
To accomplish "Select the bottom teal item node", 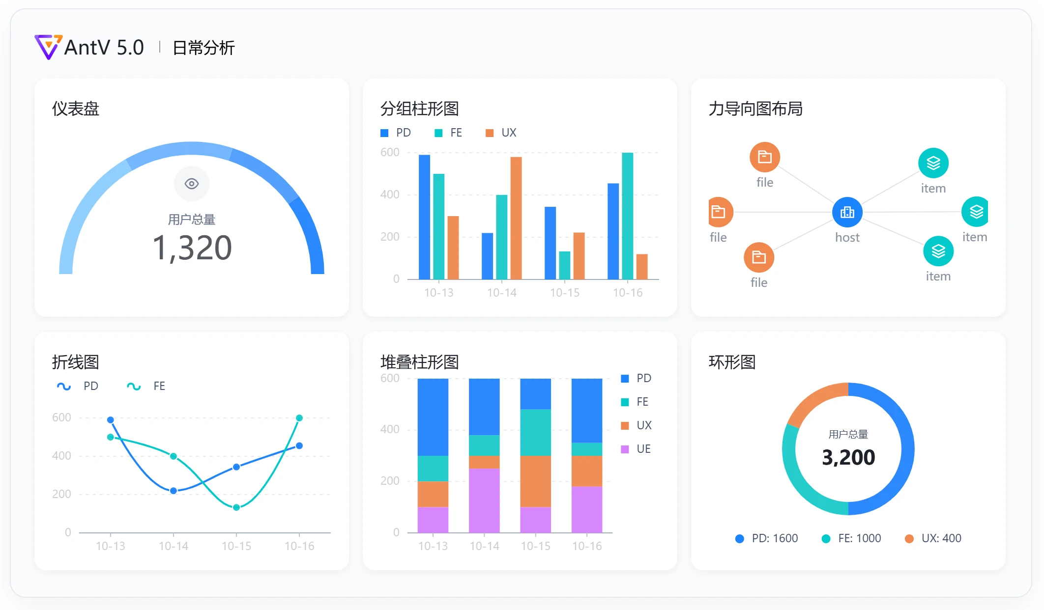I will pyautogui.click(x=938, y=251).
